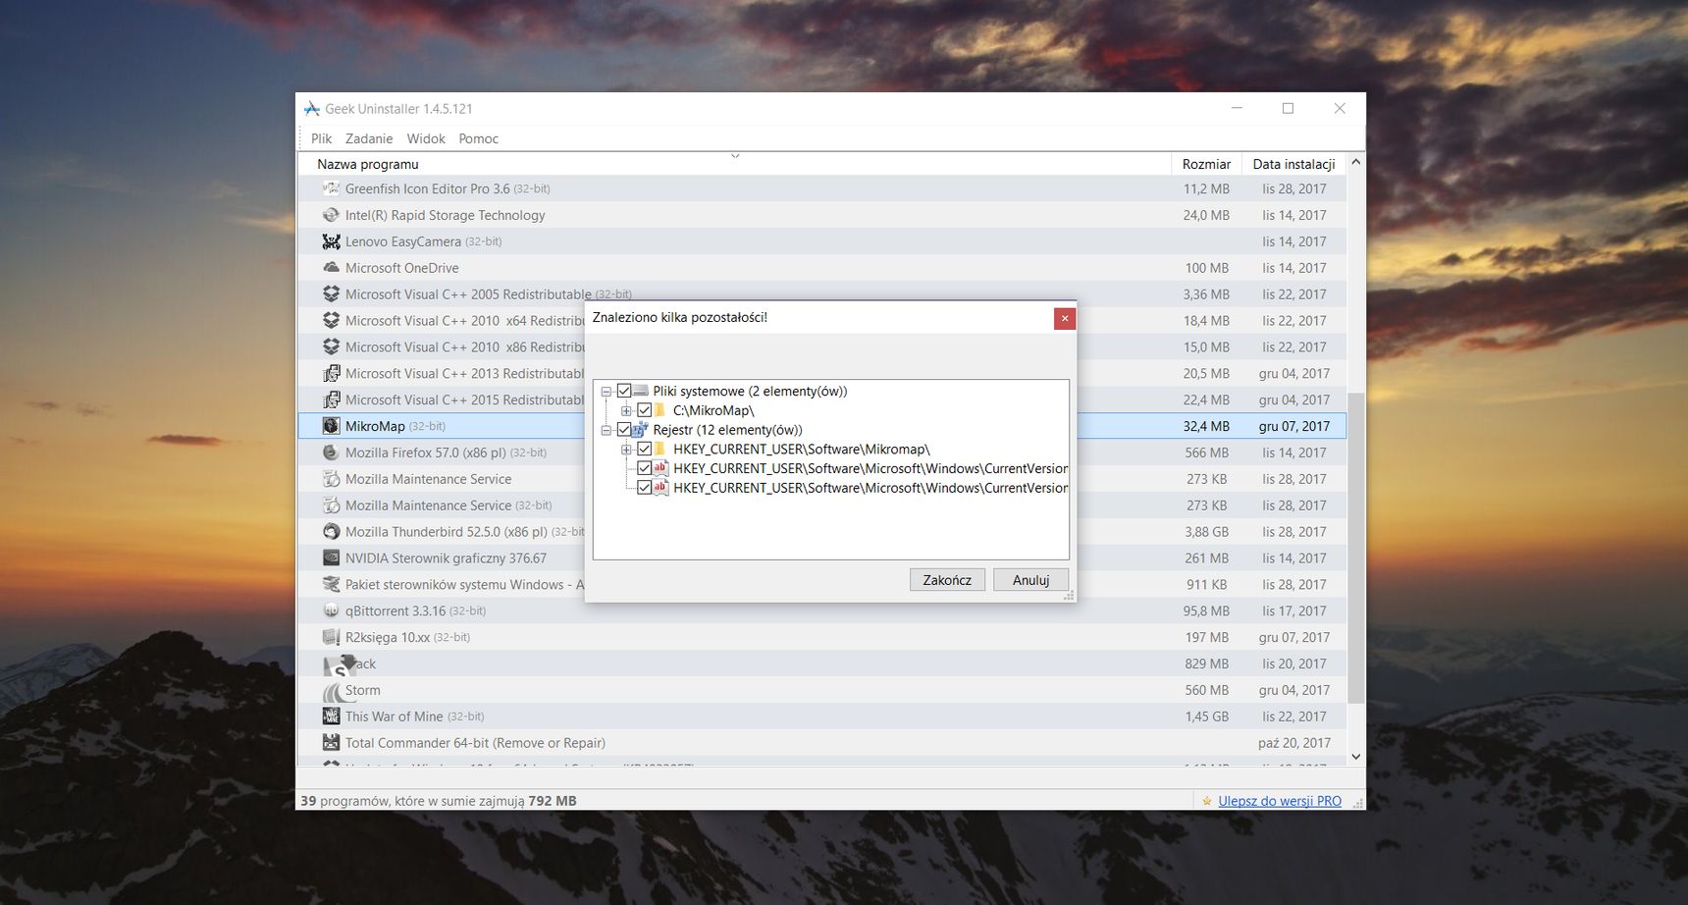The width and height of the screenshot is (1688, 905).
Task: Click the Intel Rapid Storage Technology icon
Action: click(331, 215)
